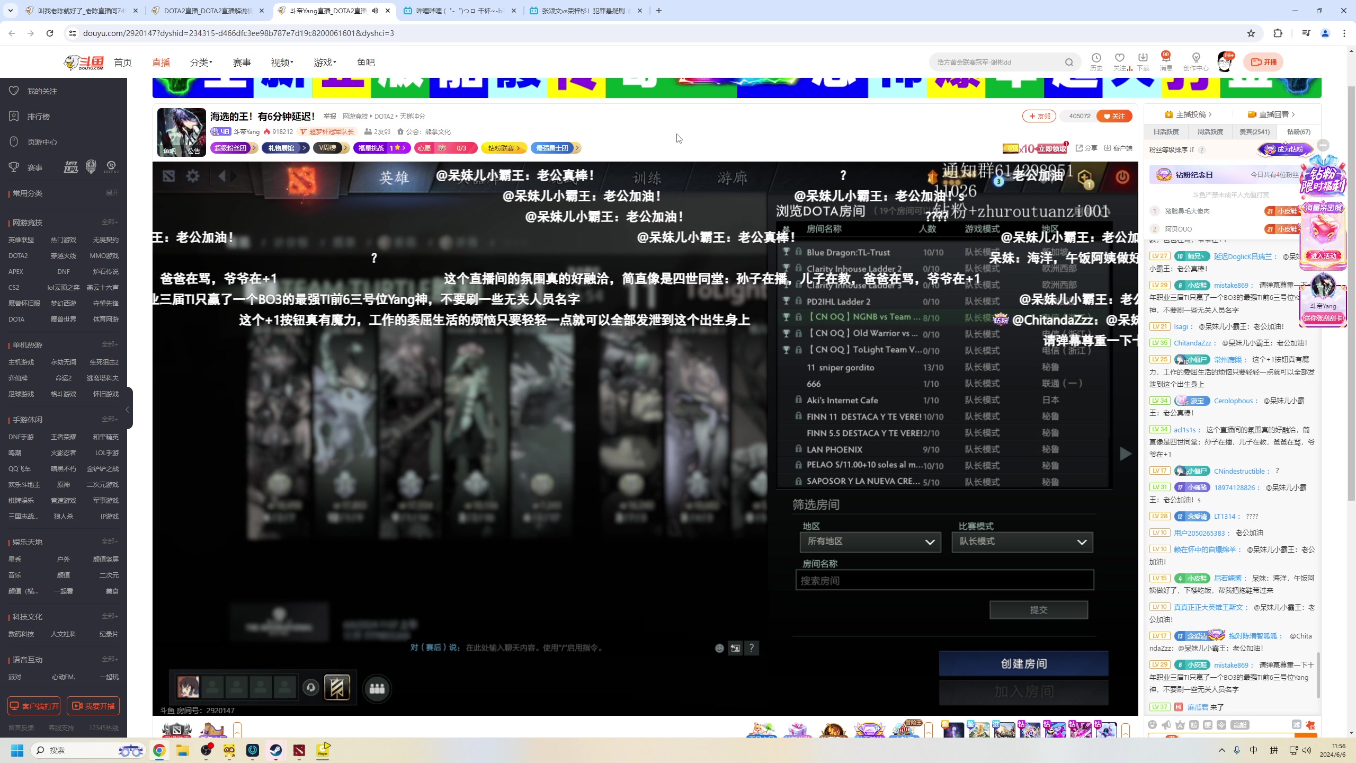Reload the page with the refresh icon
1356x763 pixels.
50,33
